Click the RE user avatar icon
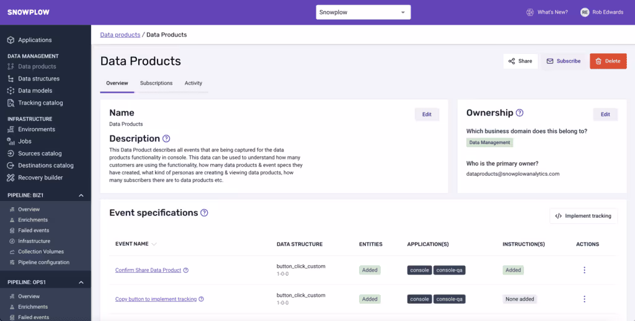 [584, 12]
